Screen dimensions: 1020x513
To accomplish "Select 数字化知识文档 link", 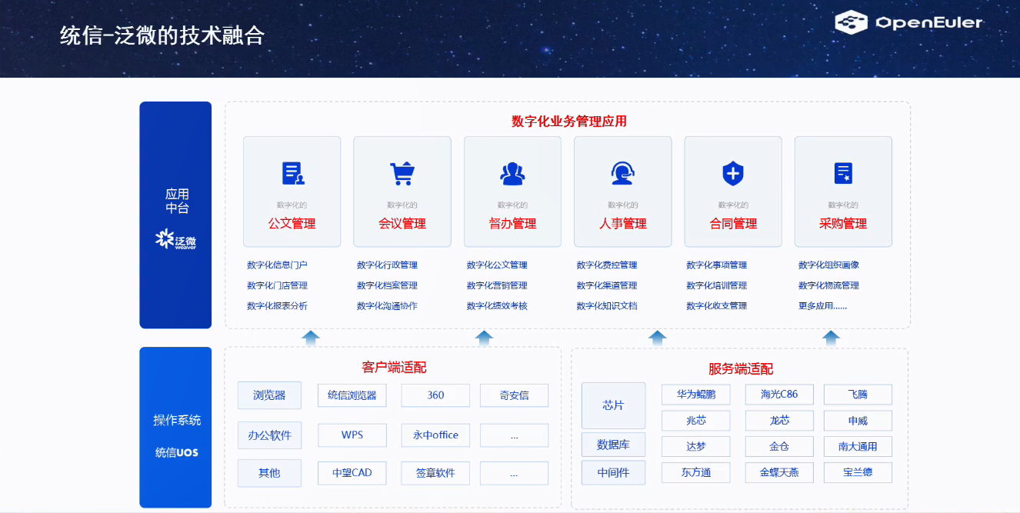I will [607, 306].
